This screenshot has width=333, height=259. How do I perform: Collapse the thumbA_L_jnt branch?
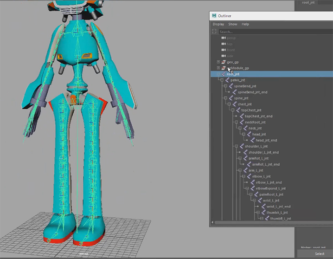(x=258, y=212)
